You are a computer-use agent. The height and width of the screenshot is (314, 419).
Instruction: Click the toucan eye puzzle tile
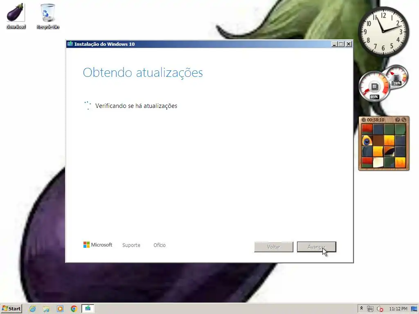tap(367, 141)
